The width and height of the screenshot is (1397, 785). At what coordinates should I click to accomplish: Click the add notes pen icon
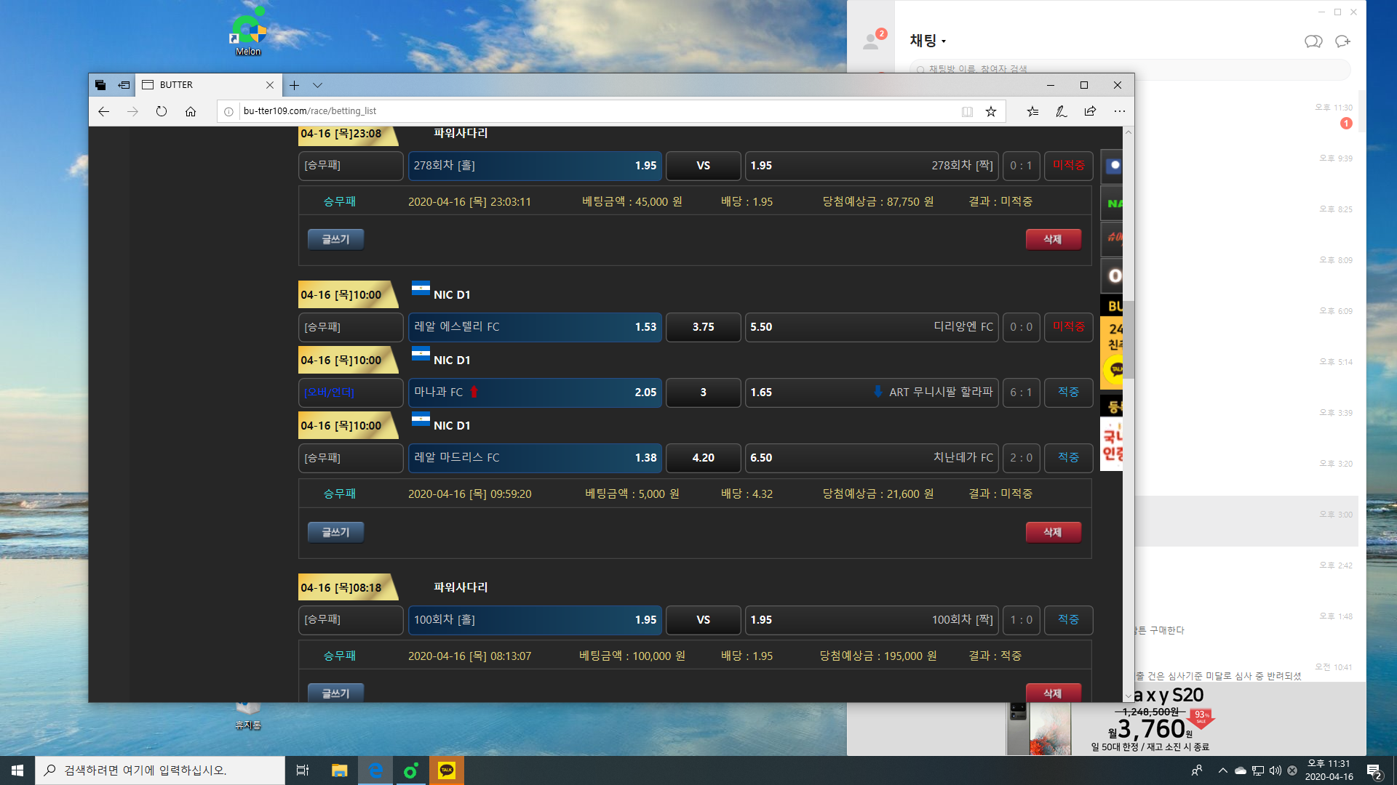coord(1061,111)
